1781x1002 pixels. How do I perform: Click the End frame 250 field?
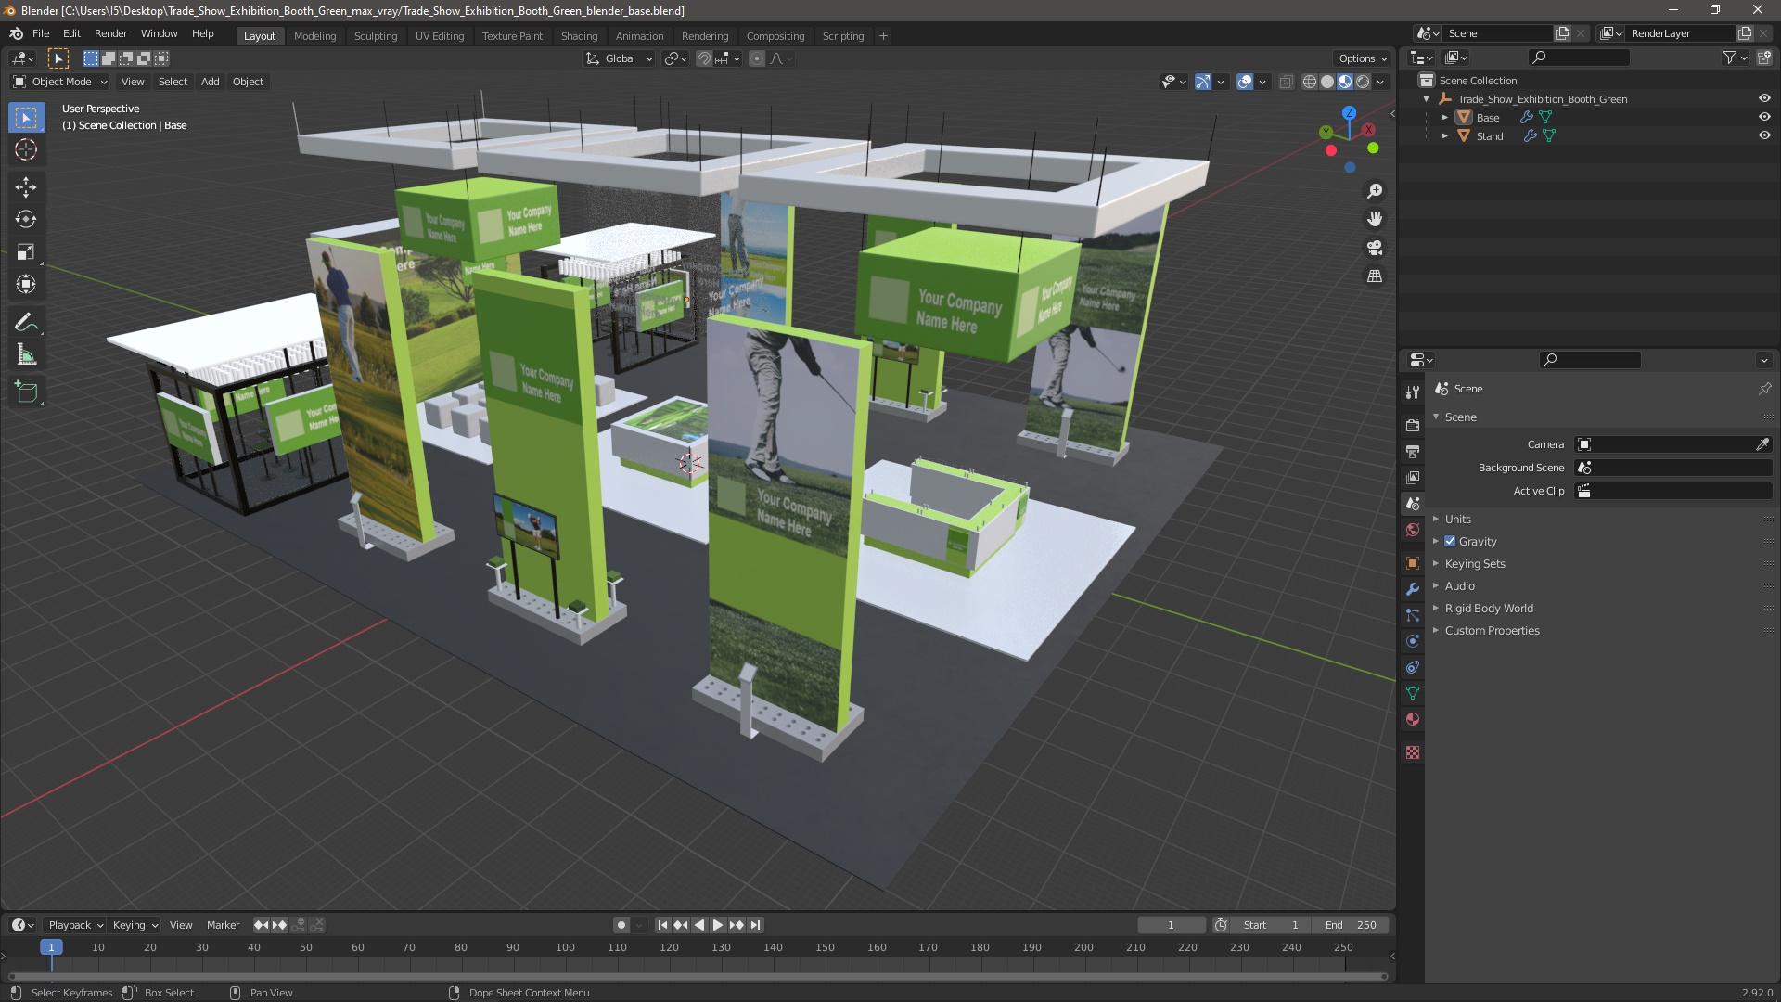click(1352, 925)
